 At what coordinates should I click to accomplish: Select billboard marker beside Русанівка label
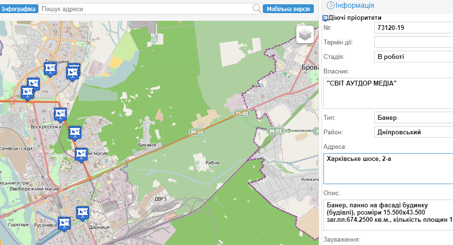point(64,224)
